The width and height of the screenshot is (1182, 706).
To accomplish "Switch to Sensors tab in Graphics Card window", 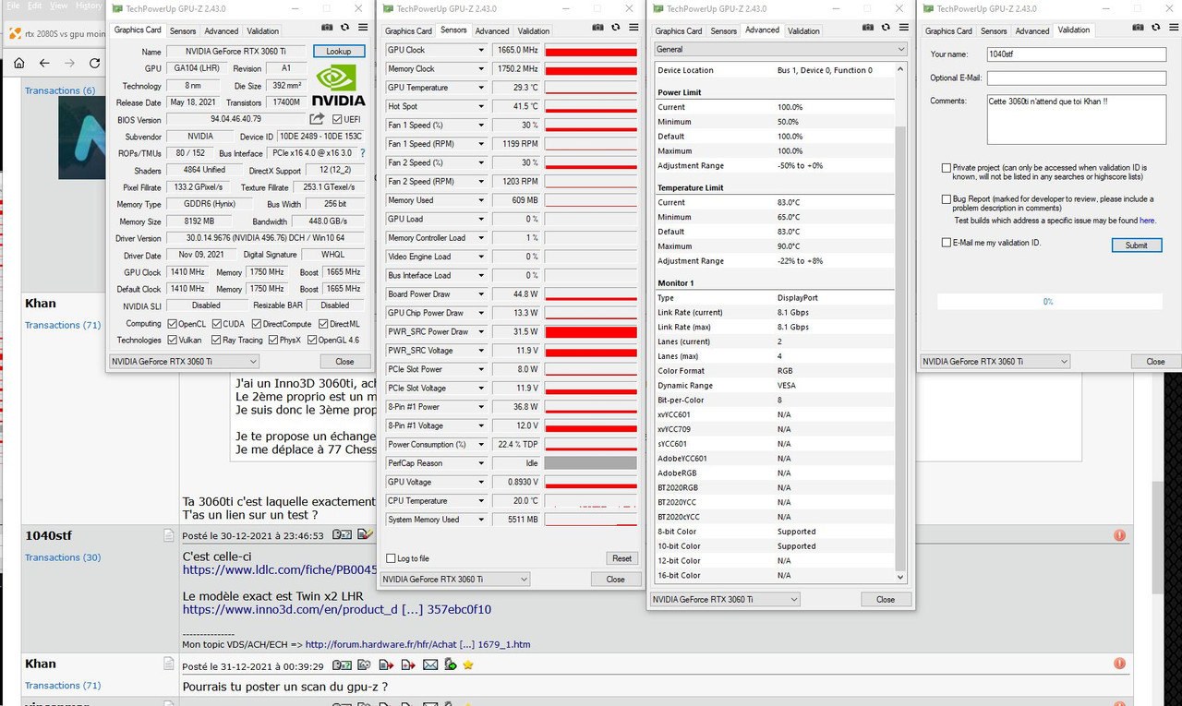I will 182,30.
